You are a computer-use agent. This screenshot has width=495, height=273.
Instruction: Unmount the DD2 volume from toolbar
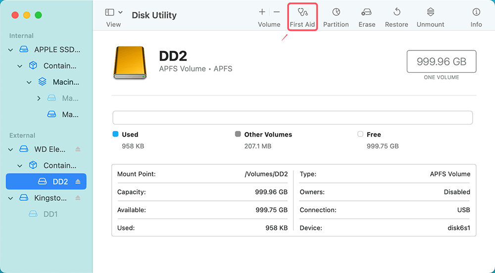430,17
